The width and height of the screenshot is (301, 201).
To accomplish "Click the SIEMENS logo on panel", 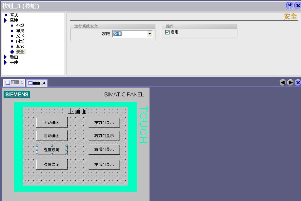I will pyautogui.click(x=17, y=94).
